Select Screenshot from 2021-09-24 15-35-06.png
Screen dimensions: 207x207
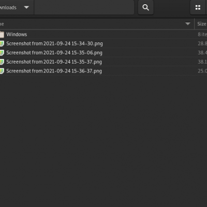[x=54, y=53]
